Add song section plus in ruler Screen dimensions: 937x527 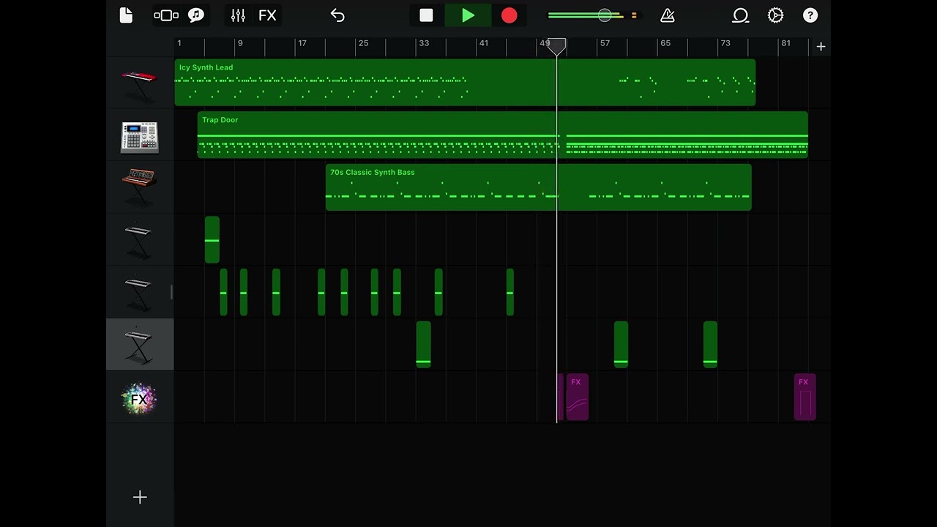821,47
